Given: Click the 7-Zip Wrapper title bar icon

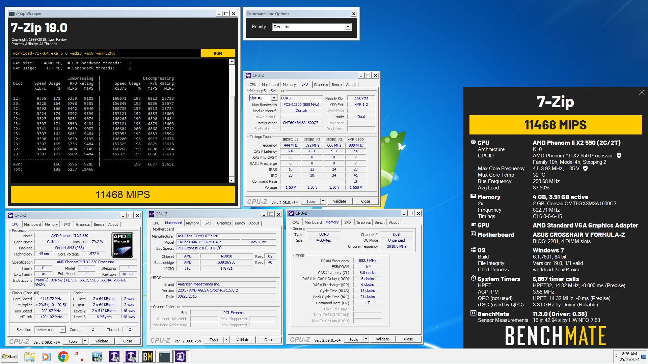Looking at the screenshot, I should (x=12, y=13).
